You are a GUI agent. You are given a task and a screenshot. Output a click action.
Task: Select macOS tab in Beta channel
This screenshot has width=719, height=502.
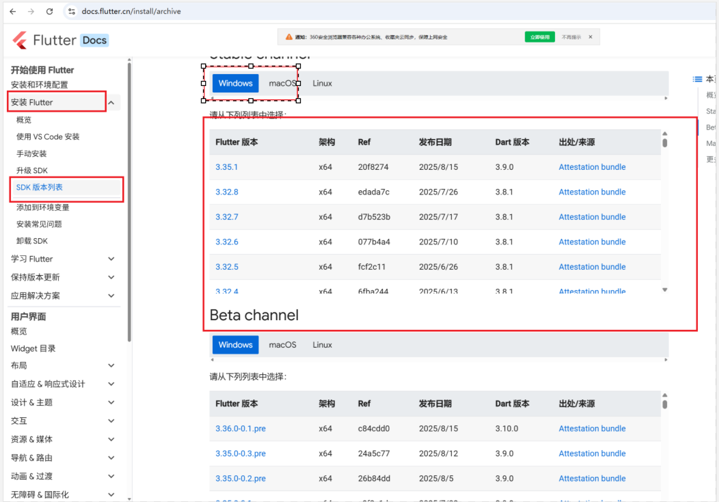[283, 345]
